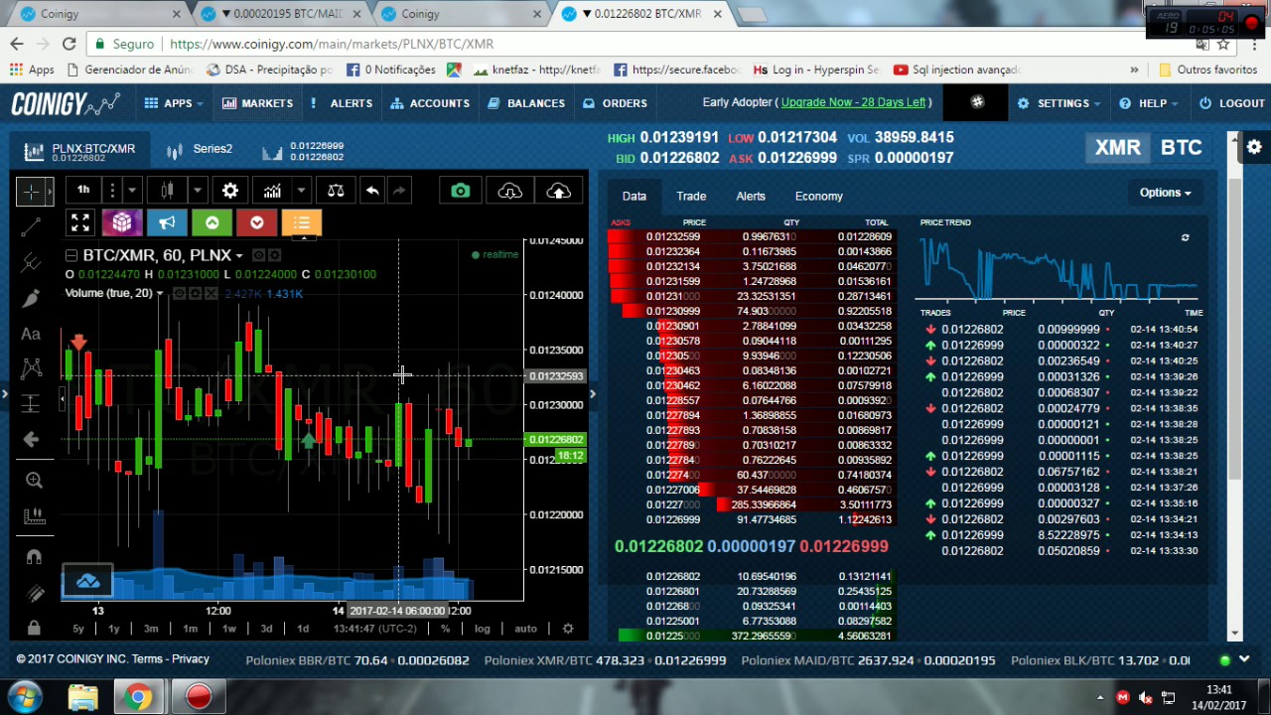Open the MARKETS menu
Screen dimensions: 1271x715
click(257, 103)
